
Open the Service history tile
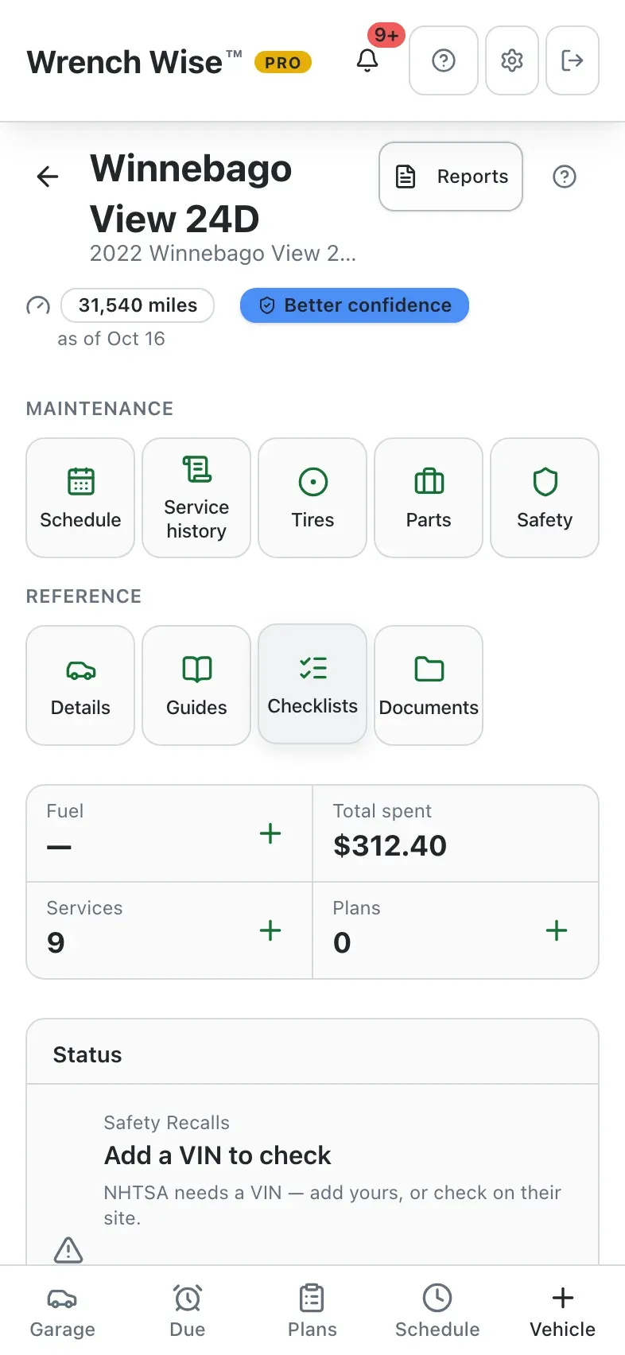pos(196,498)
